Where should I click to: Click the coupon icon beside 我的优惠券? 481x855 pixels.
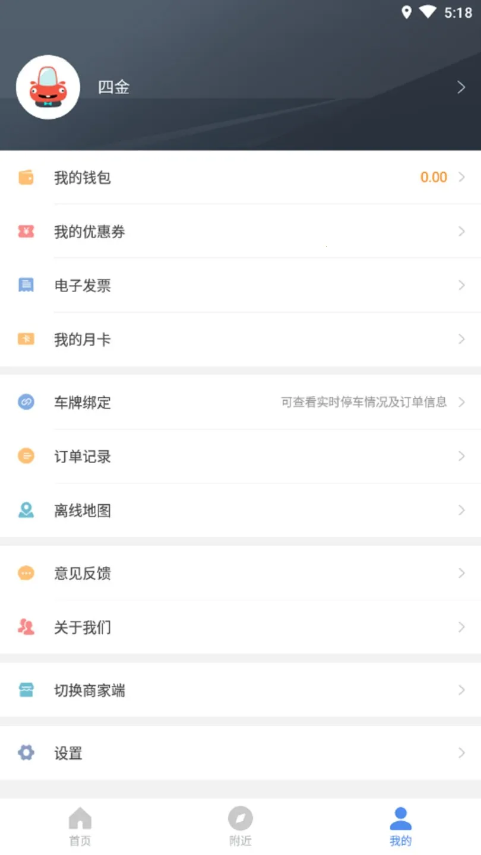[x=26, y=232]
